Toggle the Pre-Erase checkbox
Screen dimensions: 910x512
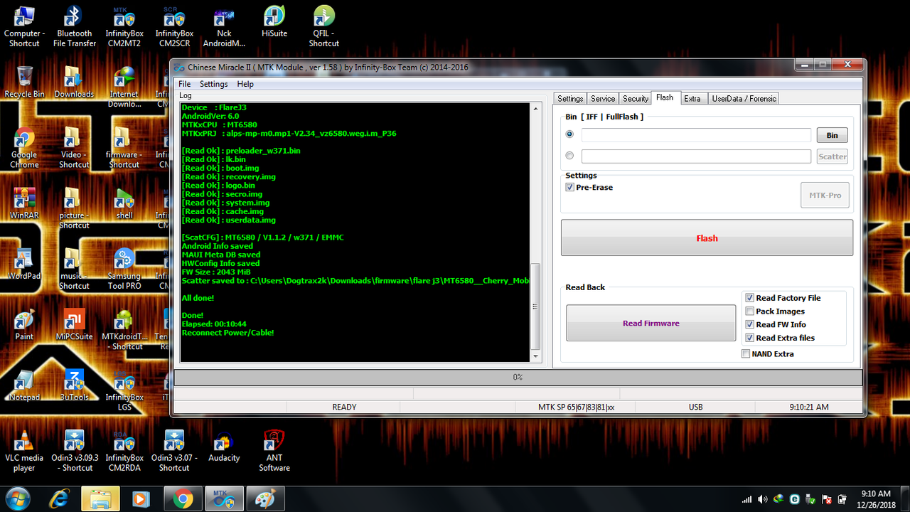pos(569,188)
